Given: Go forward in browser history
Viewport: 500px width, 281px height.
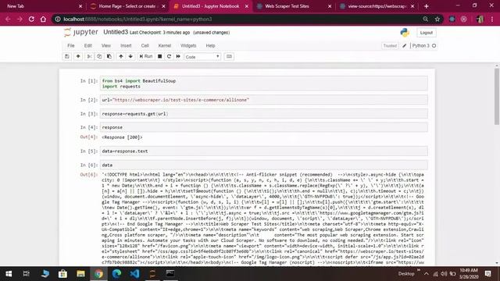Looking at the screenshot, I should coord(20,19).
